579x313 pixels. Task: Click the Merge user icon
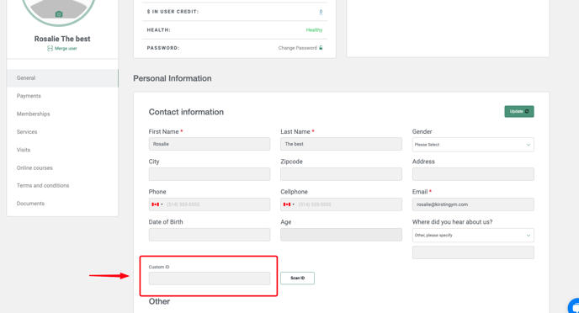50,48
